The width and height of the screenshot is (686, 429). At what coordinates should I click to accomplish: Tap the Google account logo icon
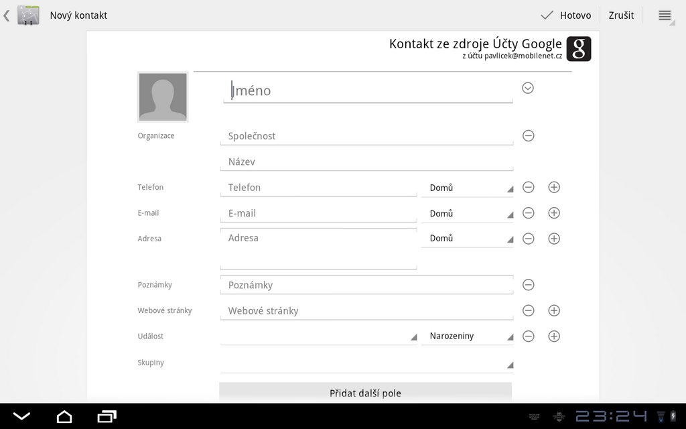[x=579, y=49]
